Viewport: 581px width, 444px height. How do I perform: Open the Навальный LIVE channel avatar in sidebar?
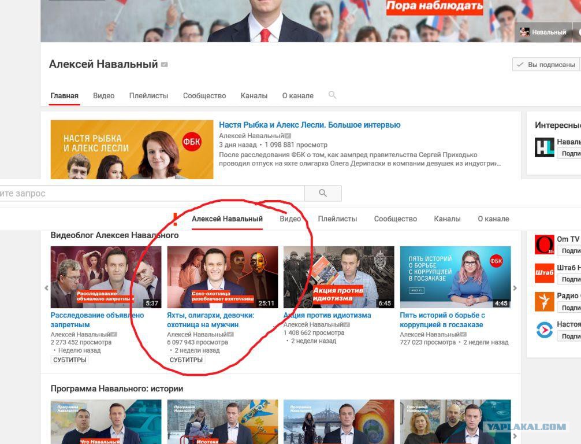[x=544, y=147]
